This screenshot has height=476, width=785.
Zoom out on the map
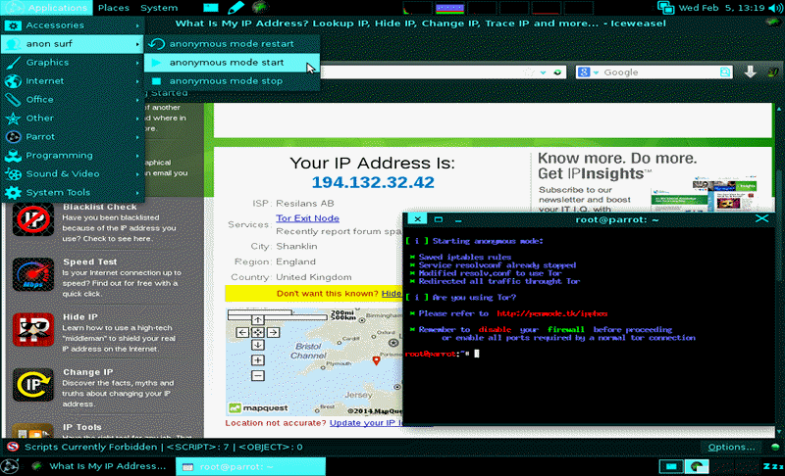pyautogui.click(x=258, y=375)
